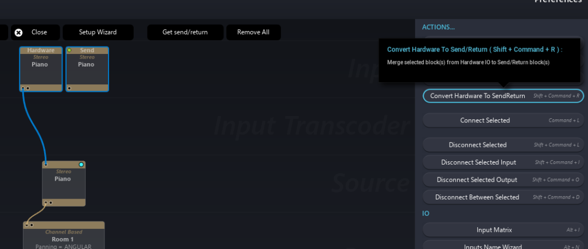Toggle the cyan indicator on Stereo Piano source block
This screenshot has height=249, width=588.
(81, 165)
